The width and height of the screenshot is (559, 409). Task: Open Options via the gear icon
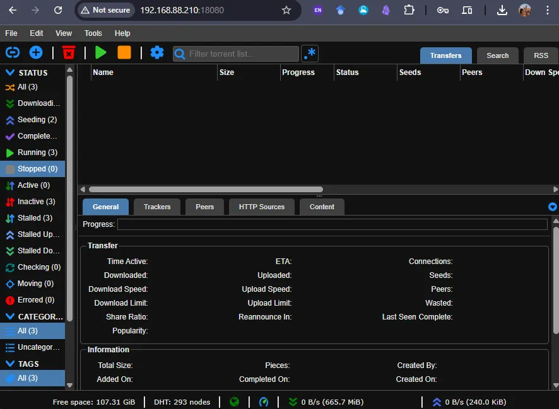[x=157, y=53]
